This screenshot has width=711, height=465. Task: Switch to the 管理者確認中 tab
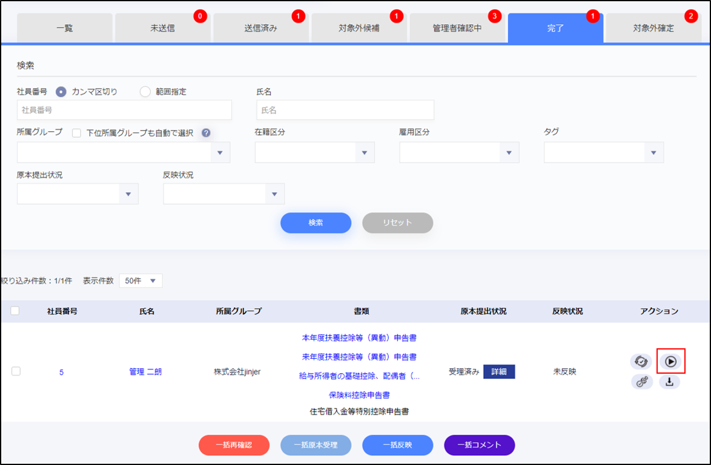(x=457, y=28)
